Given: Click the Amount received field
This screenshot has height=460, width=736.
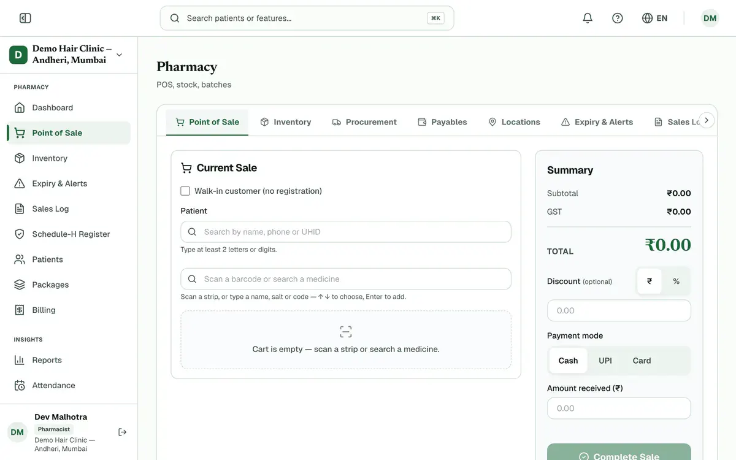Looking at the screenshot, I should point(619,408).
